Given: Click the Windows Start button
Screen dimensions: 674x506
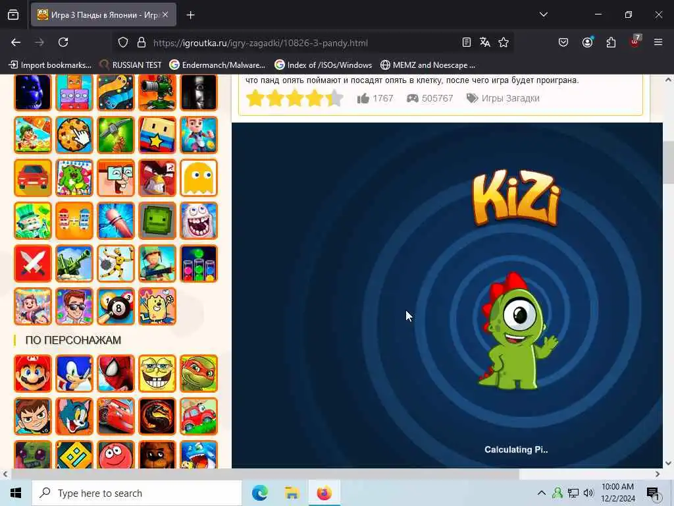Looking at the screenshot, I should pyautogui.click(x=16, y=493).
